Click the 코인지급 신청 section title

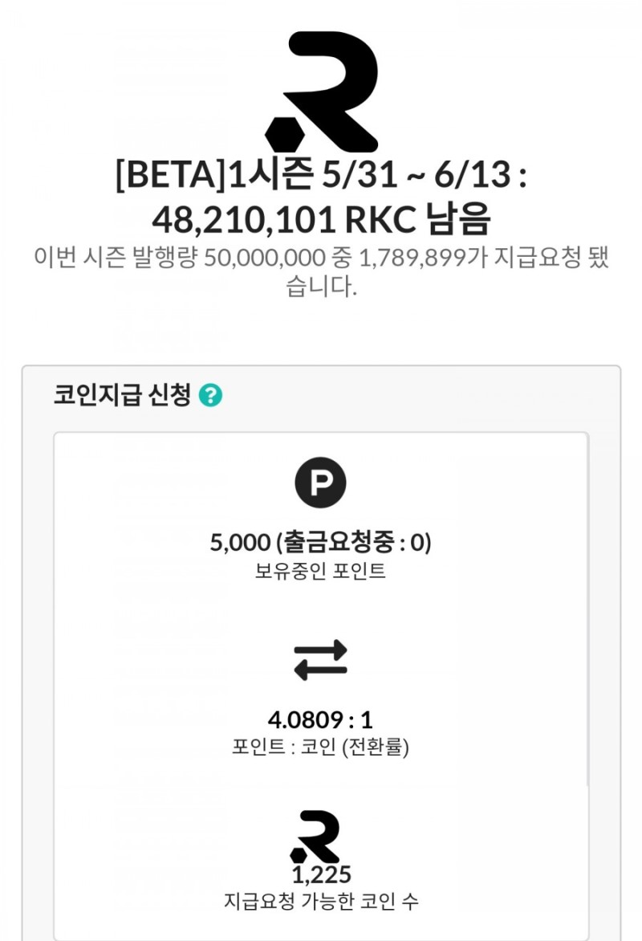tap(122, 395)
